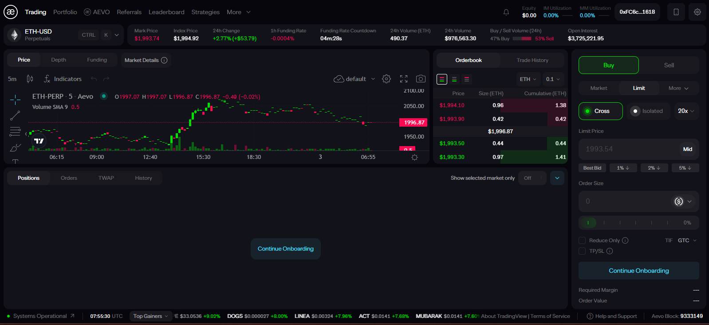Open chart settings gear
The height and width of the screenshot is (325, 709).
pyautogui.click(x=386, y=79)
